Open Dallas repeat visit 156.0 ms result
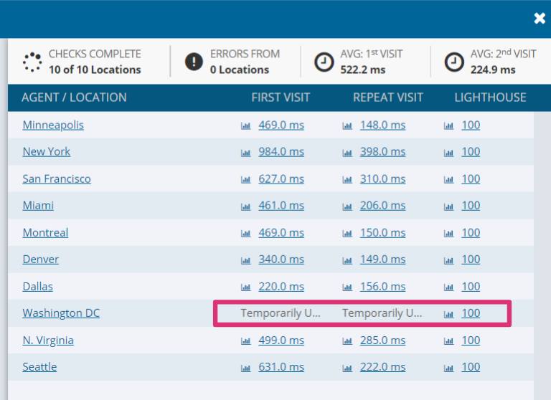This screenshot has height=400, width=551. [382, 286]
